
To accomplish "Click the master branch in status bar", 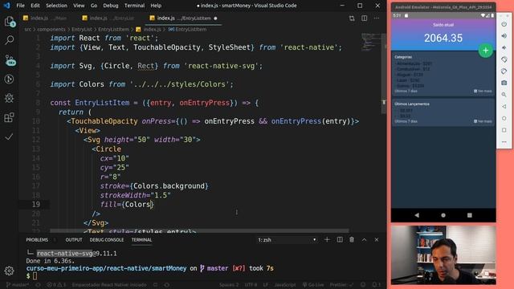I will 18,285.
